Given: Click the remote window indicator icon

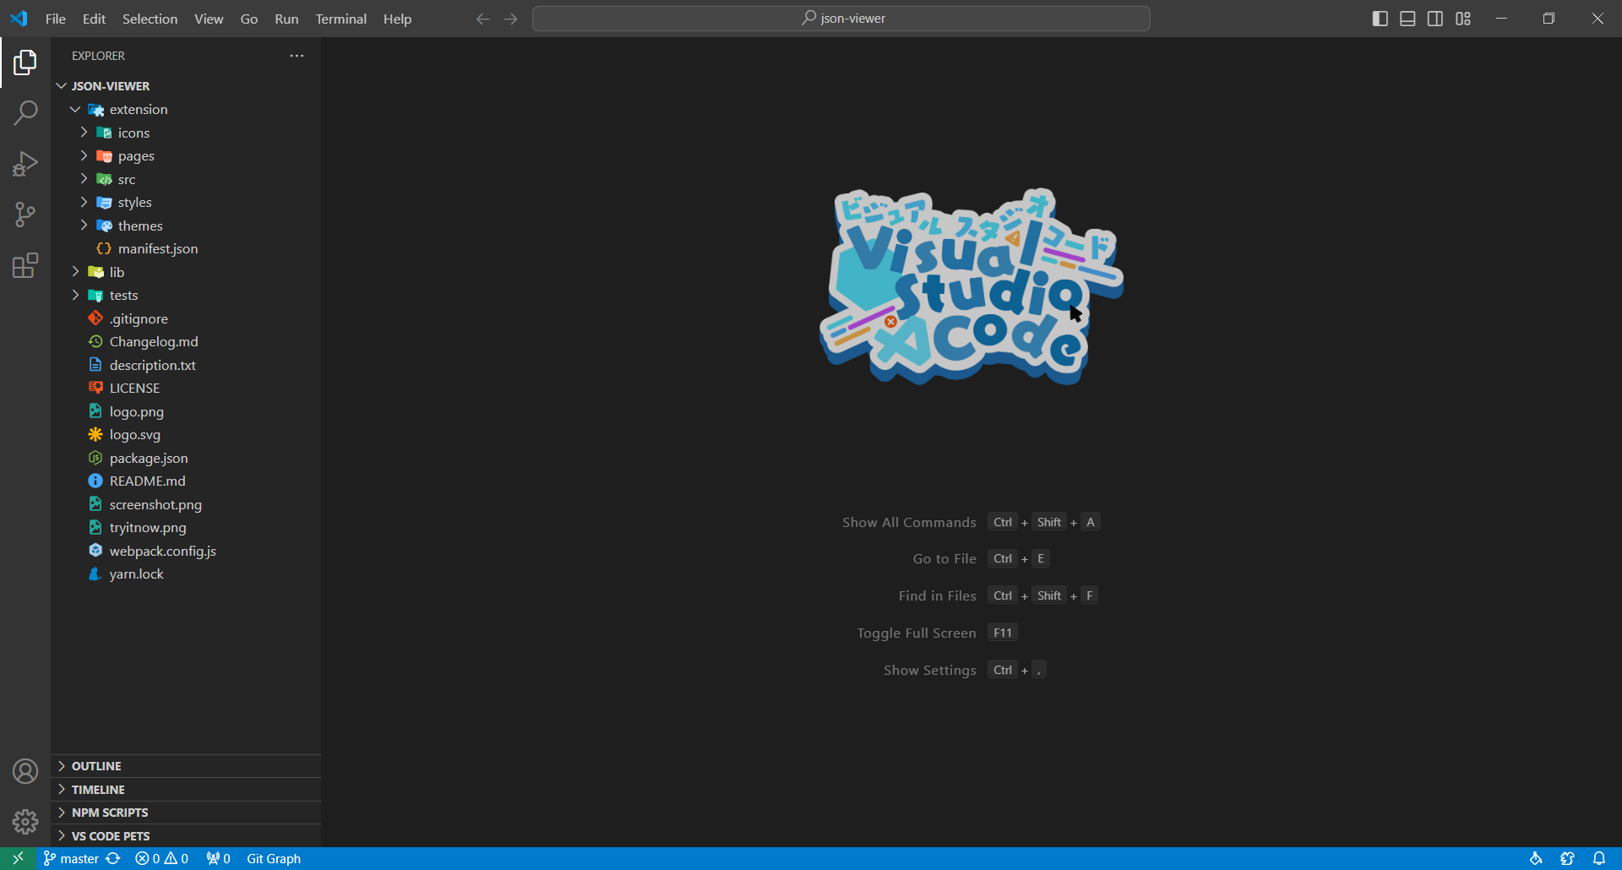Looking at the screenshot, I should click(18, 858).
